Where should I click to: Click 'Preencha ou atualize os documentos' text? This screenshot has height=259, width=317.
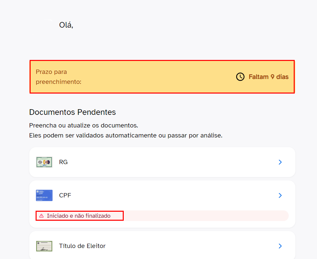[x=83, y=126]
